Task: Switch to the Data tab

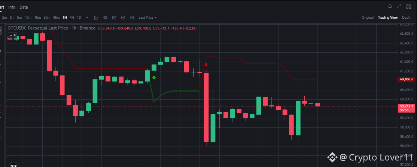Action: (24, 7)
